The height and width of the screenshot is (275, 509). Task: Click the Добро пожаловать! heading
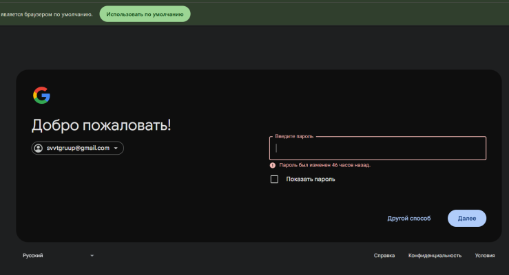[x=101, y=125]
